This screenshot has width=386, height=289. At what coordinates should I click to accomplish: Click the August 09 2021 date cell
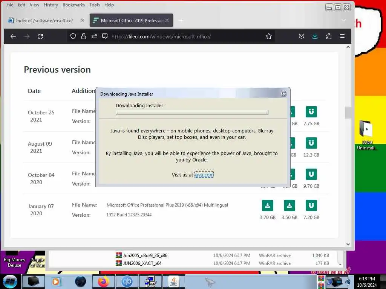click(40, 147)
